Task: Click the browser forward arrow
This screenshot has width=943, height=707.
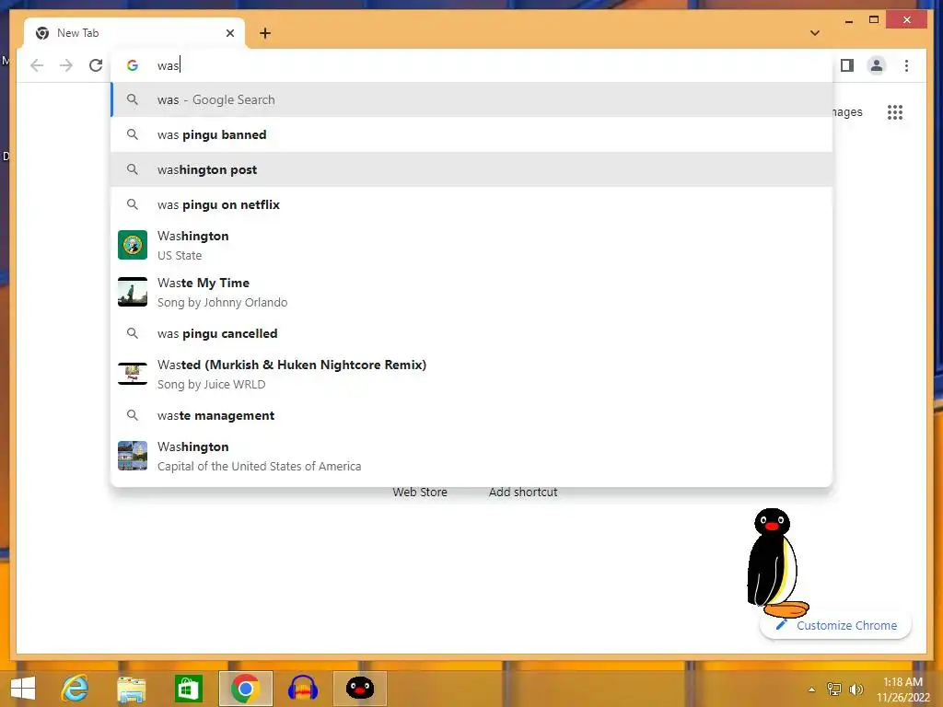Action: (66, 65)
